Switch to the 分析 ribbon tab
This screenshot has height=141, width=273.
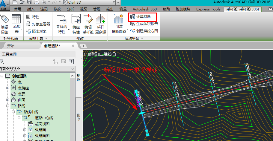tap(70, 9)
